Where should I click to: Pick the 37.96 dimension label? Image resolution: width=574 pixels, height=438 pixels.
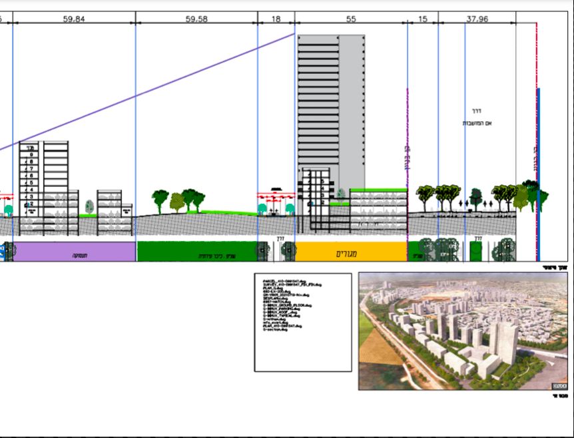tap(477, 19)
